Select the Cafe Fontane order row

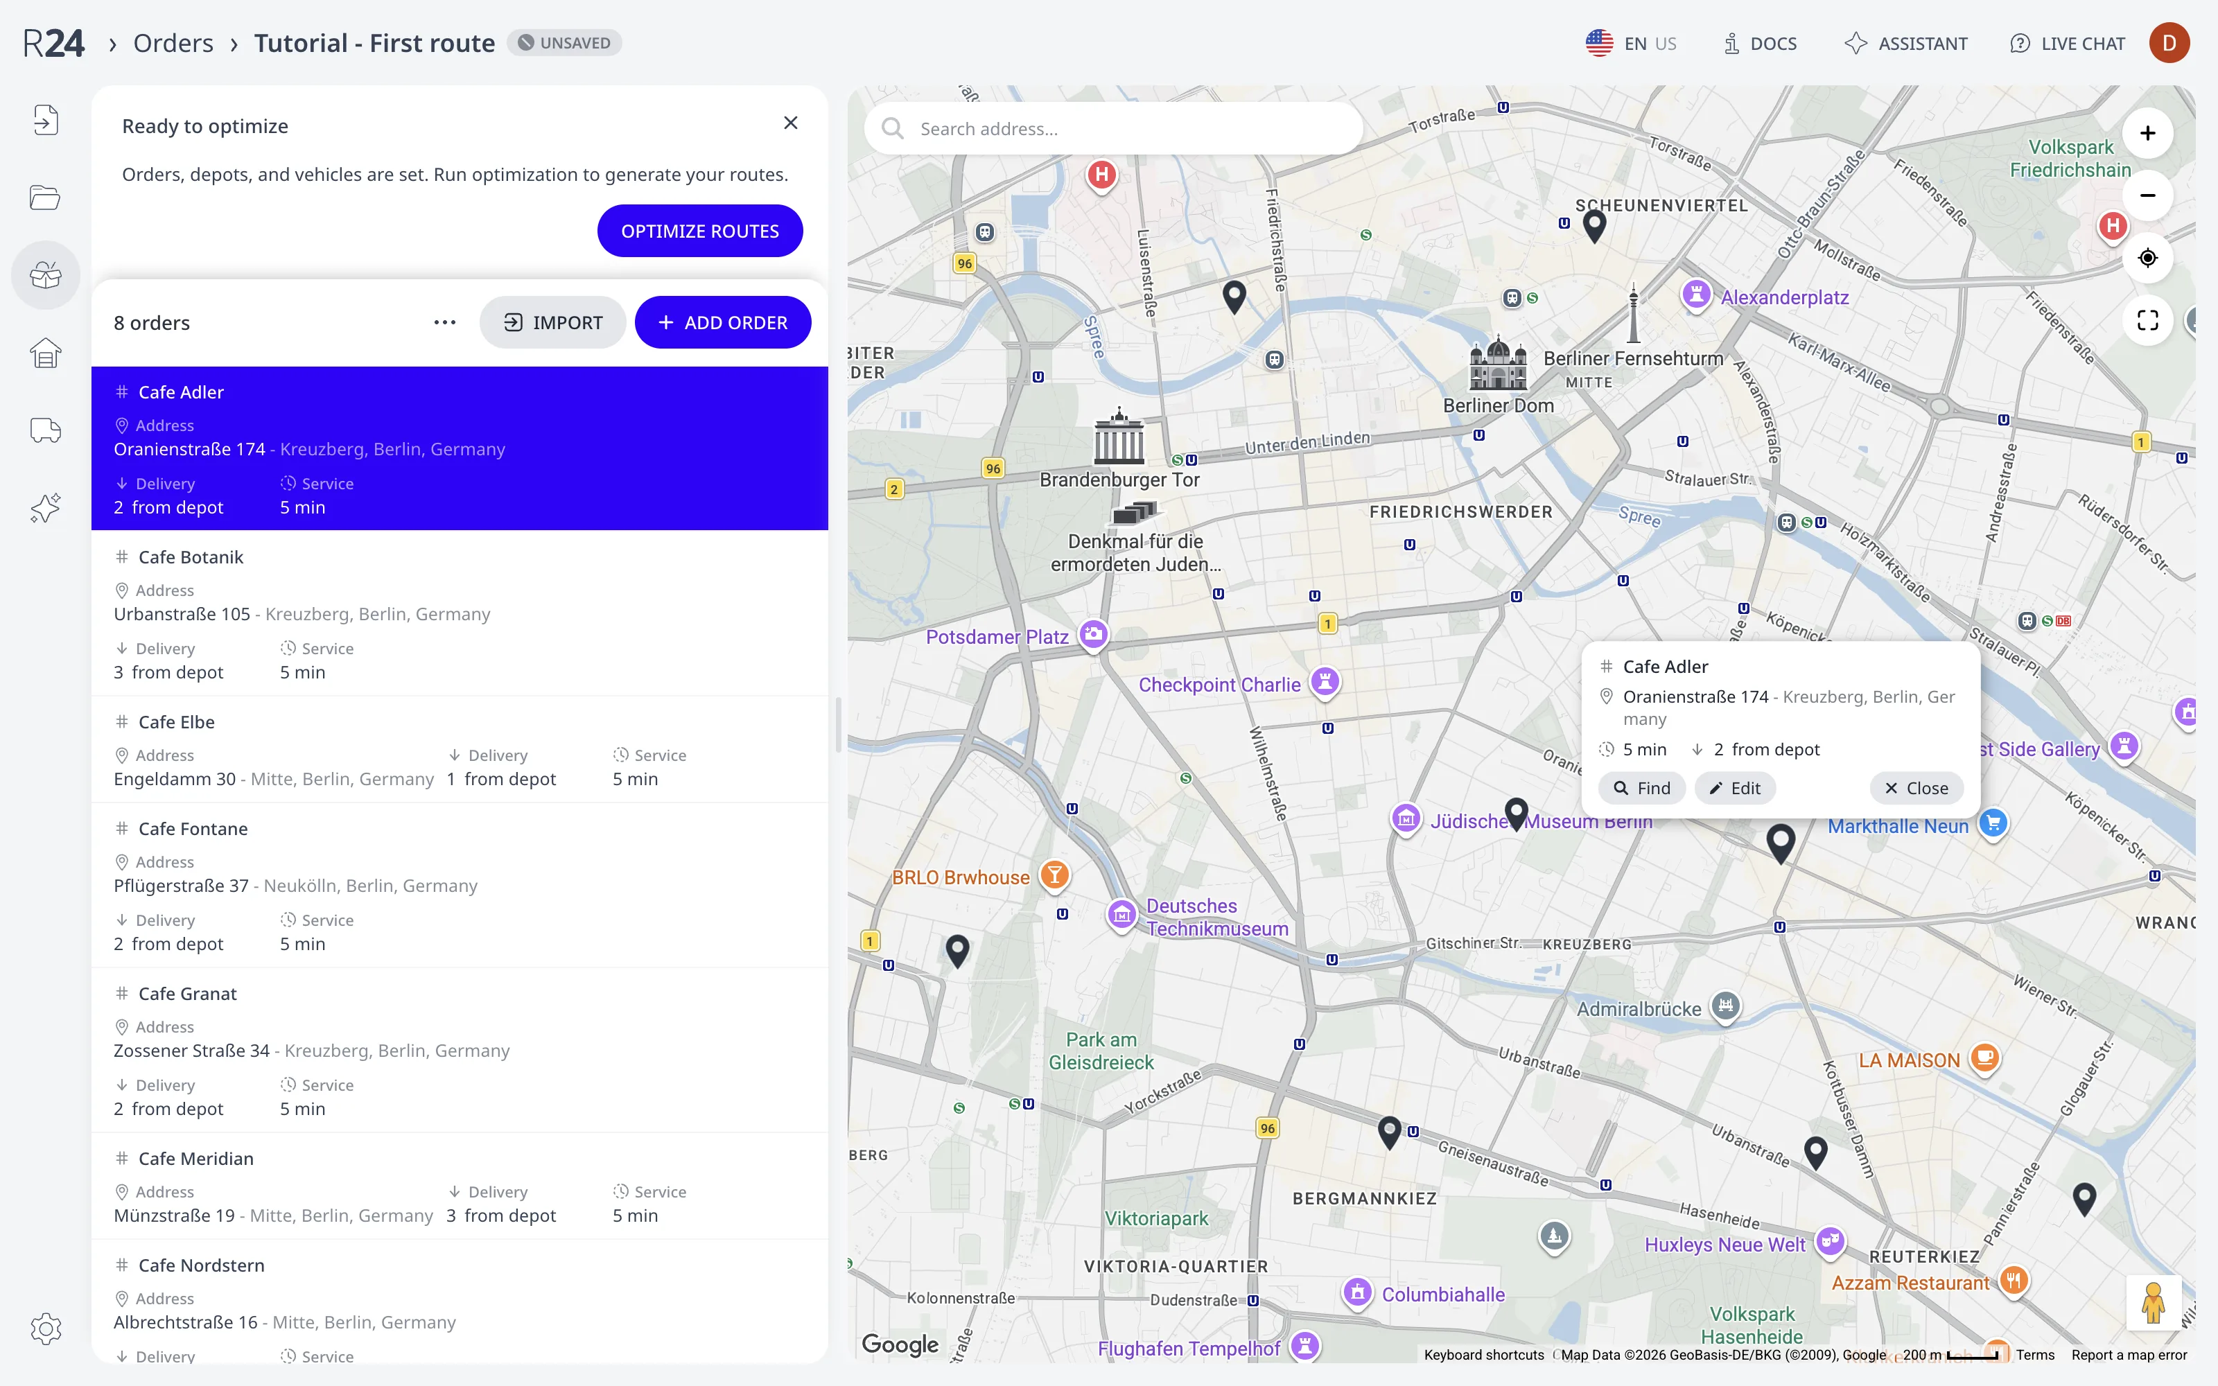(459, 884)
